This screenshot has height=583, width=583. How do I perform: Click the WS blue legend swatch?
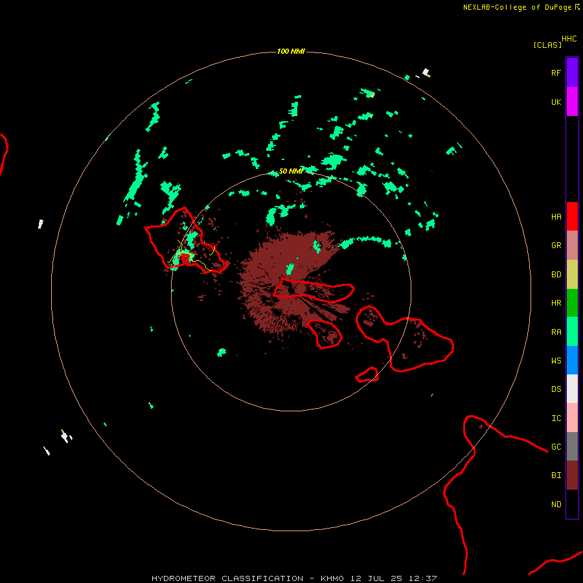[572, 360]
